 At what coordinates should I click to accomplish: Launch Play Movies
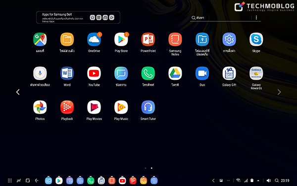[94, 107]
